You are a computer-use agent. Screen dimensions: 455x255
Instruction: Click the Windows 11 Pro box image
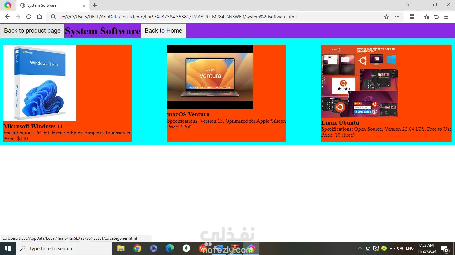[x=40, y=83]
